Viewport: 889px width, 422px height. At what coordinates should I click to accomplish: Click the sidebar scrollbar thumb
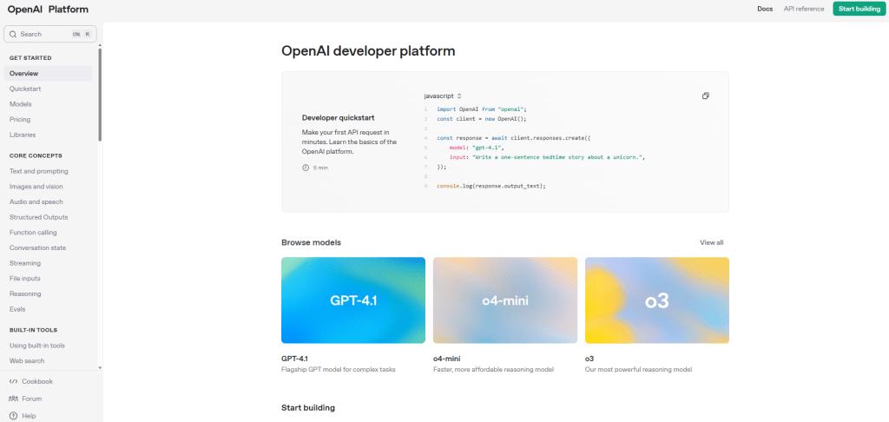point(101,94)
